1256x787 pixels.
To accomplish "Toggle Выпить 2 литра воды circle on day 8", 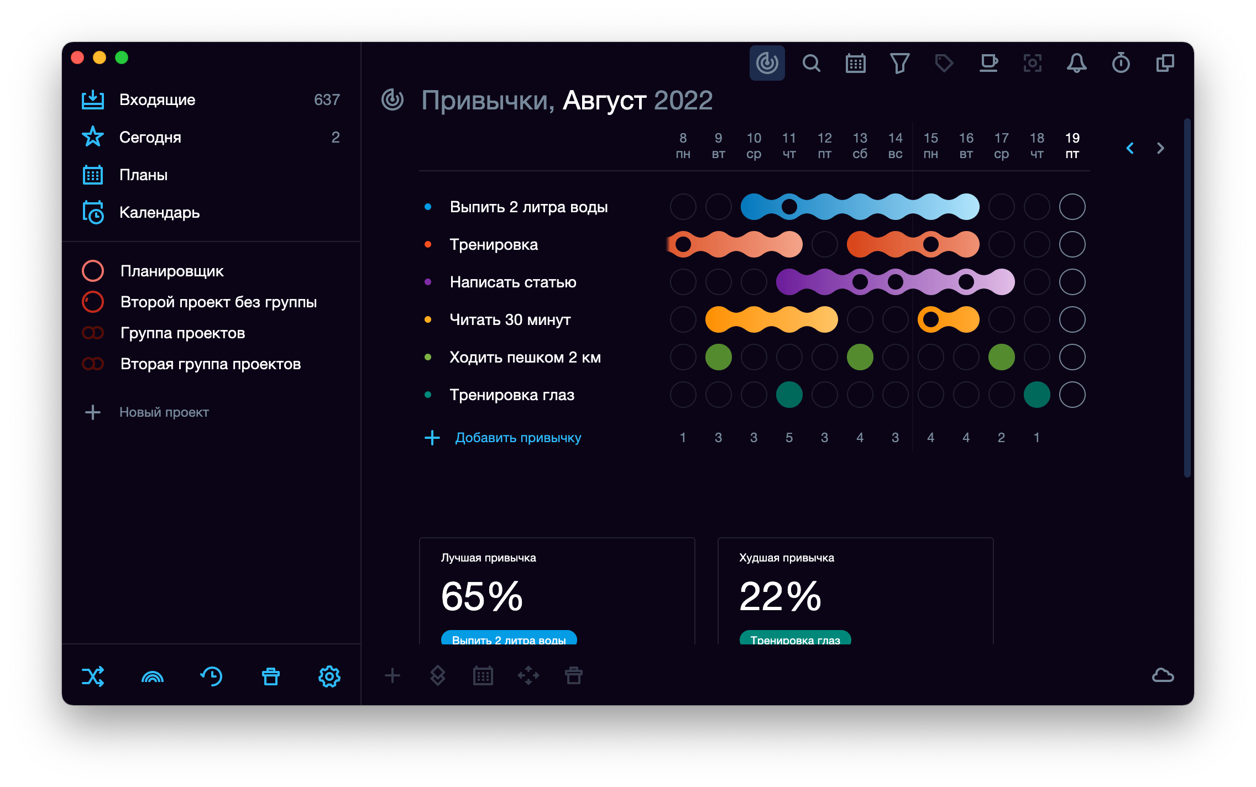I will click(x=683, y=207).
